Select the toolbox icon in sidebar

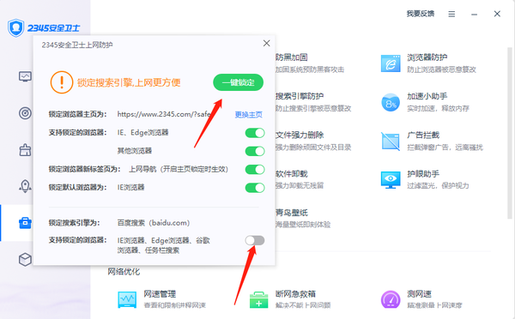[25, 223]
